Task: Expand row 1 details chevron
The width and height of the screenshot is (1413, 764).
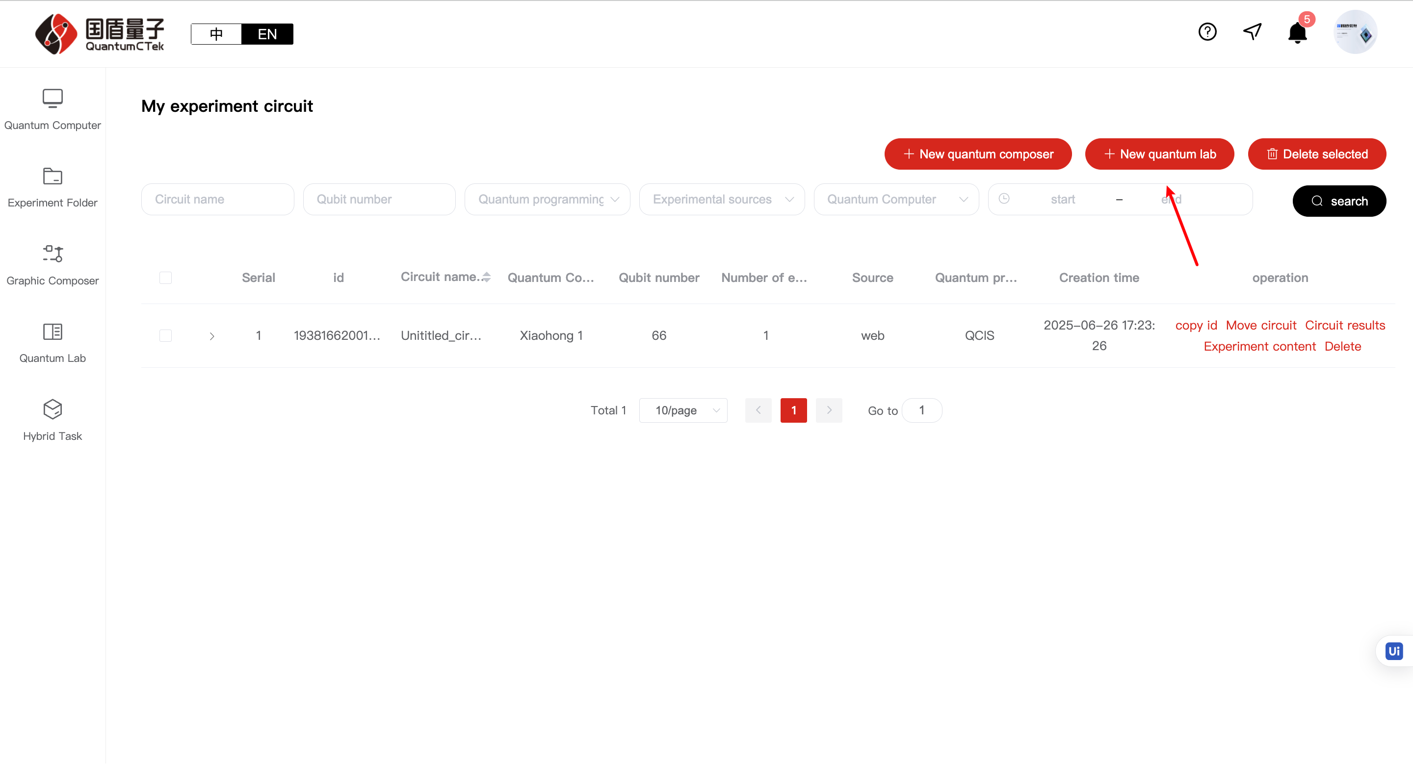Action: (212, 336)
